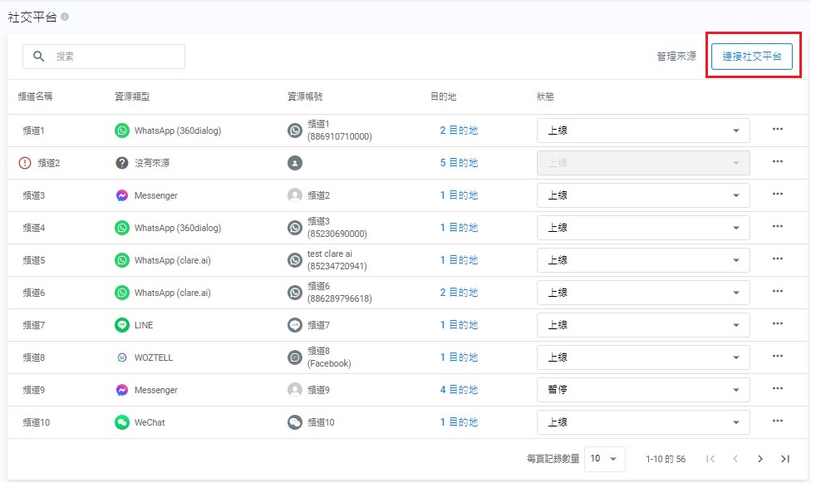This screenshot has width=821, height=488.
Task: Click the WeChat icon in 頻道10 row
Action: click(122, 422)
